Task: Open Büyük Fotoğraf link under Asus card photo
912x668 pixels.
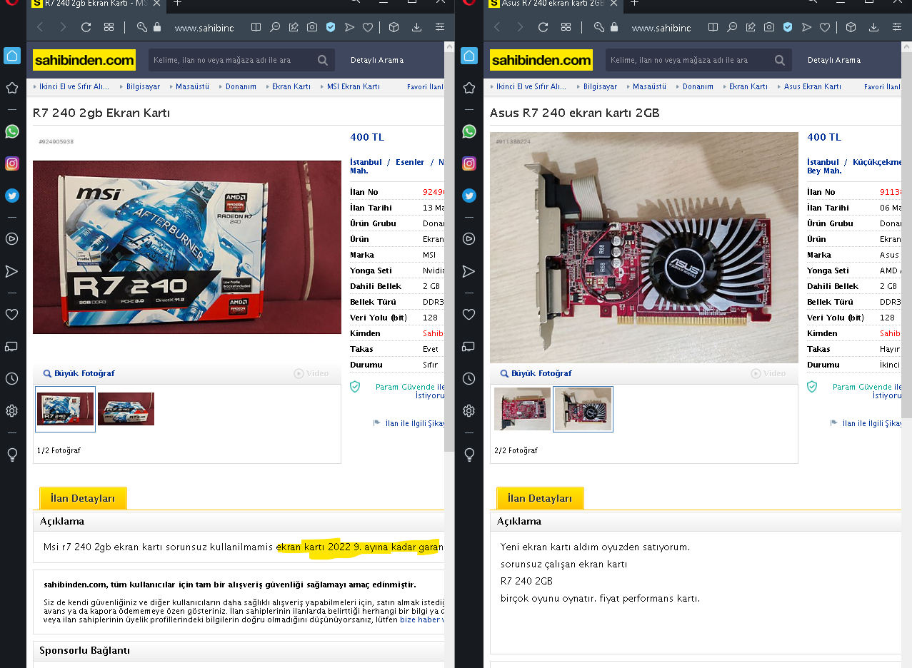Action: (536, 373)
